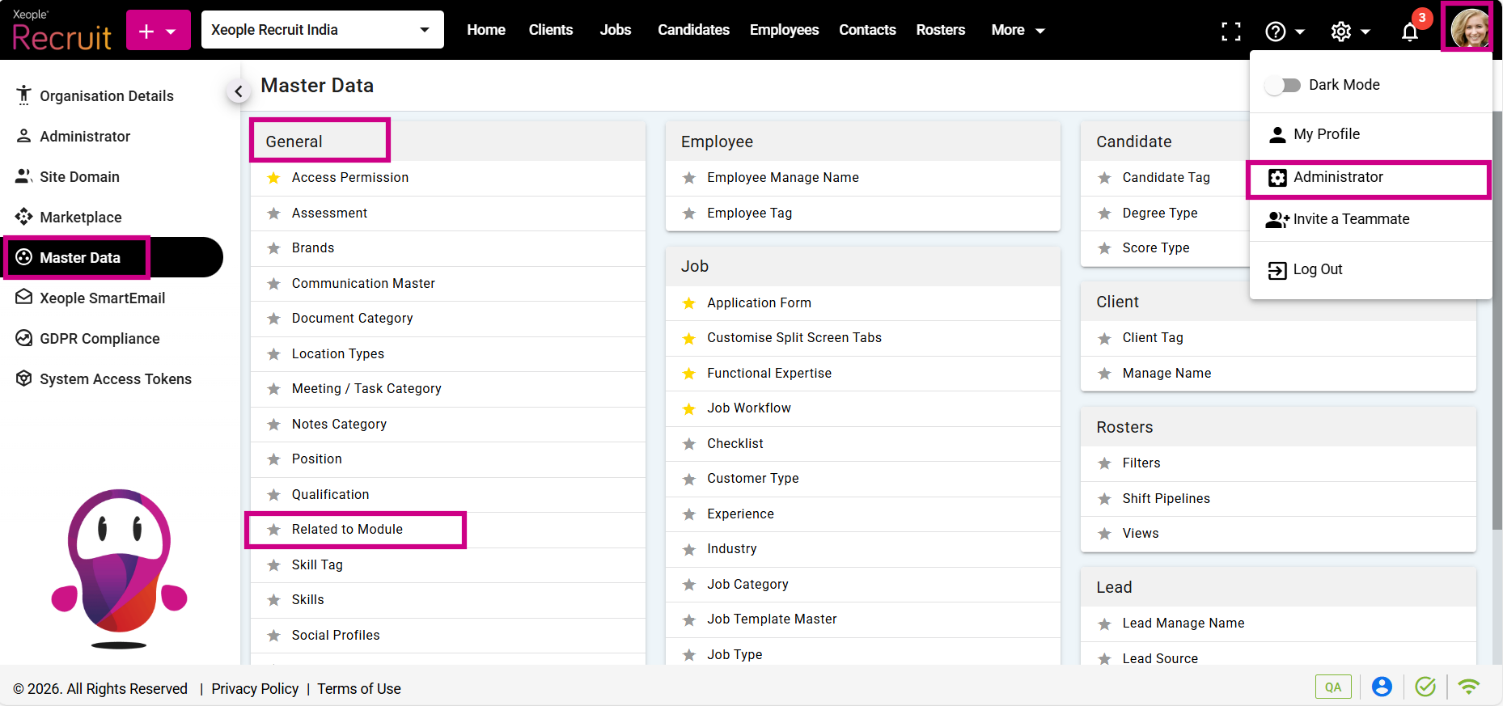Click the green wifi status icon

[x=1468, y=687]
